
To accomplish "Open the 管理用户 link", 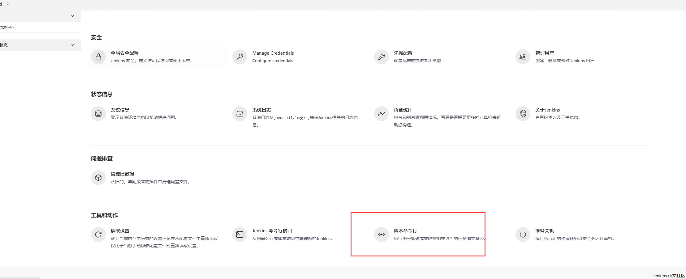I will click(x=545, y=53).
